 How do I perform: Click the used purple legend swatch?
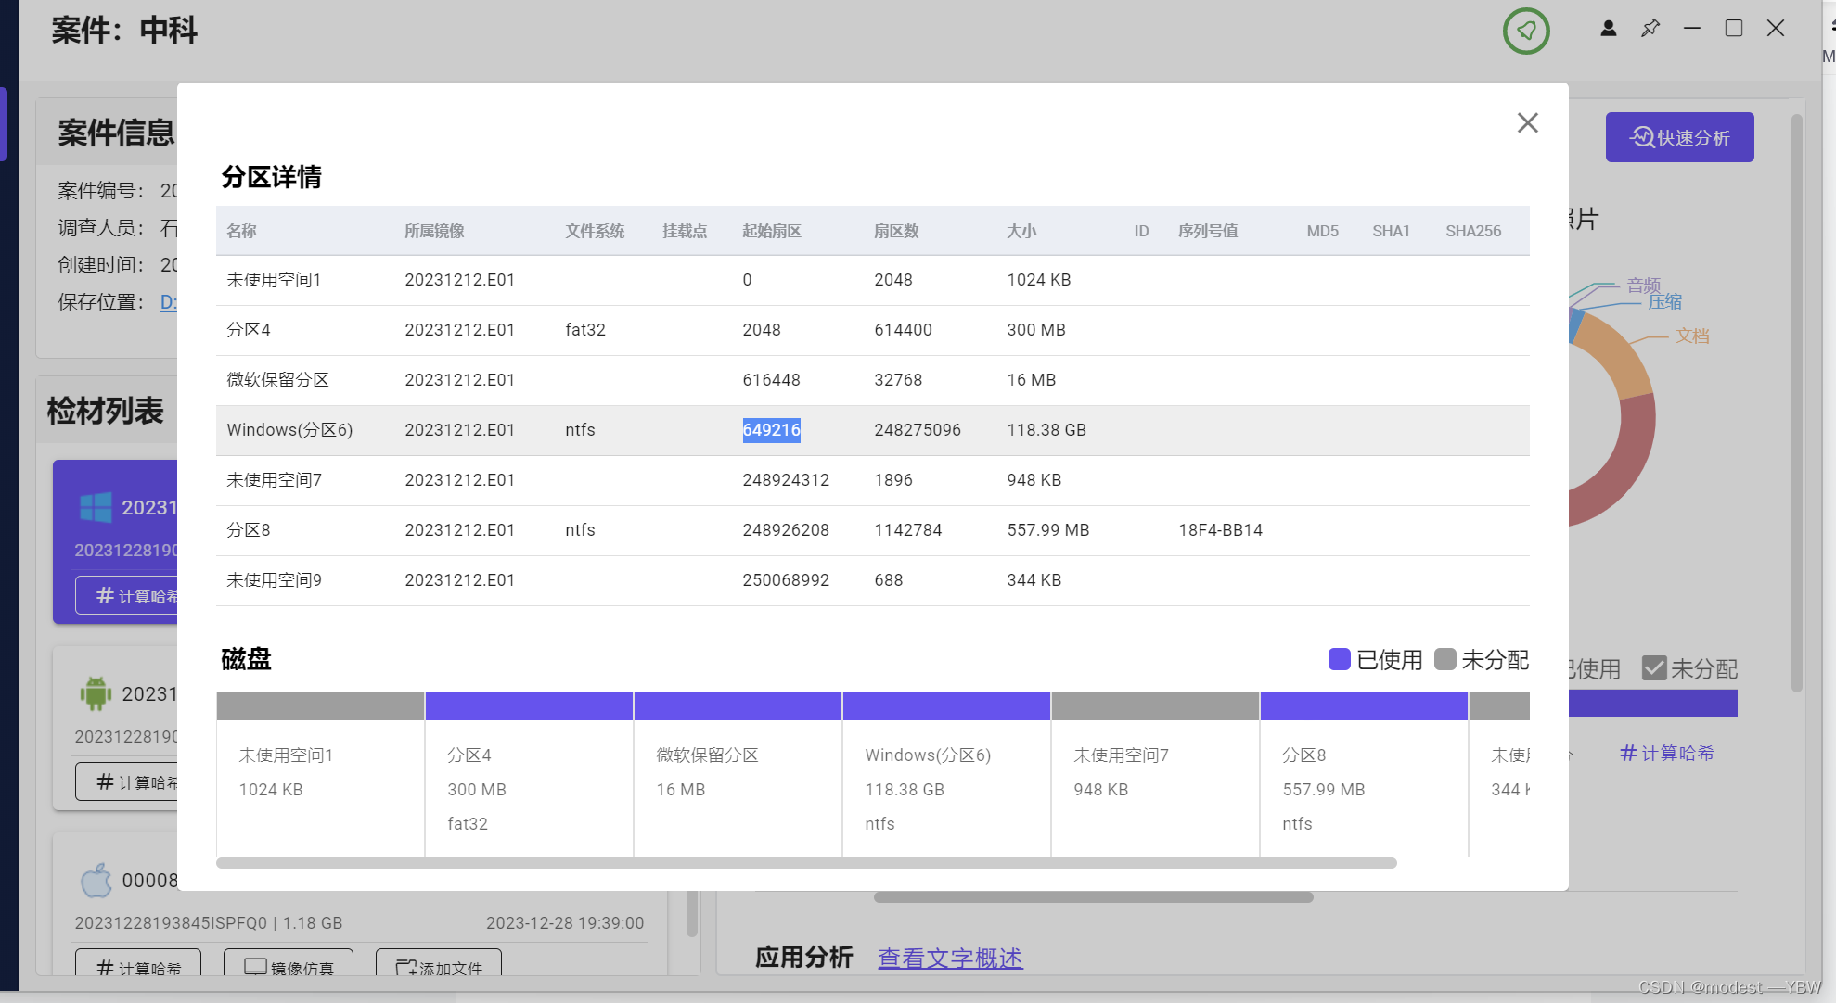(x=1339, y=659)
